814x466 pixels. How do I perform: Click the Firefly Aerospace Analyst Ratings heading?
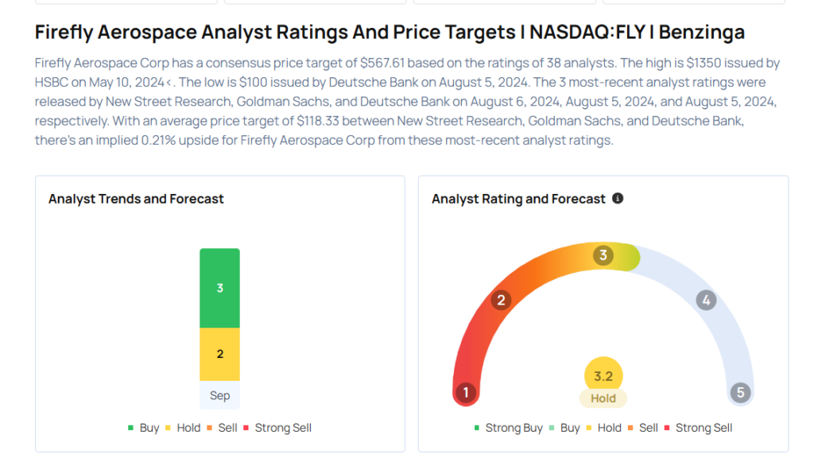click(390, 33)
